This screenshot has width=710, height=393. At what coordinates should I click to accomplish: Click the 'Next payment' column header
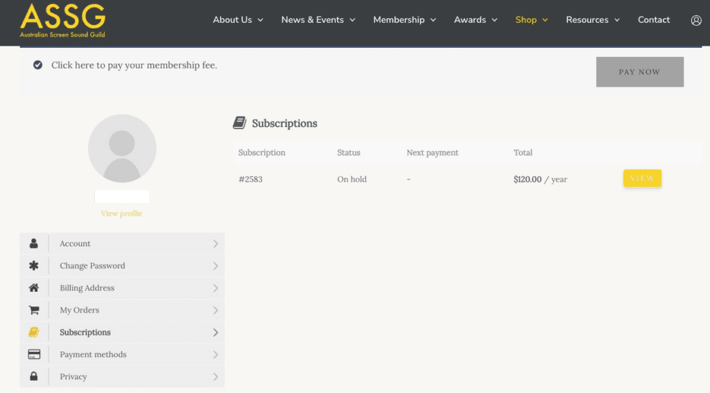433,152
